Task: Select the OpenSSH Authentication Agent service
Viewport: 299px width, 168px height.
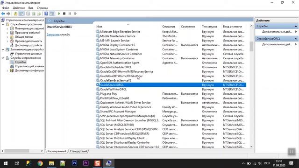Action: pyautogui.click(x=171, y=63)
